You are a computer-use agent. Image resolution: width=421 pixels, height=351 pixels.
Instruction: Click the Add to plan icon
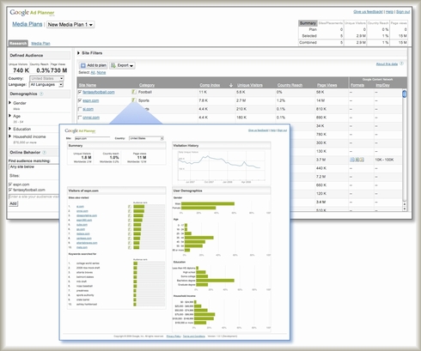point(83,65)
